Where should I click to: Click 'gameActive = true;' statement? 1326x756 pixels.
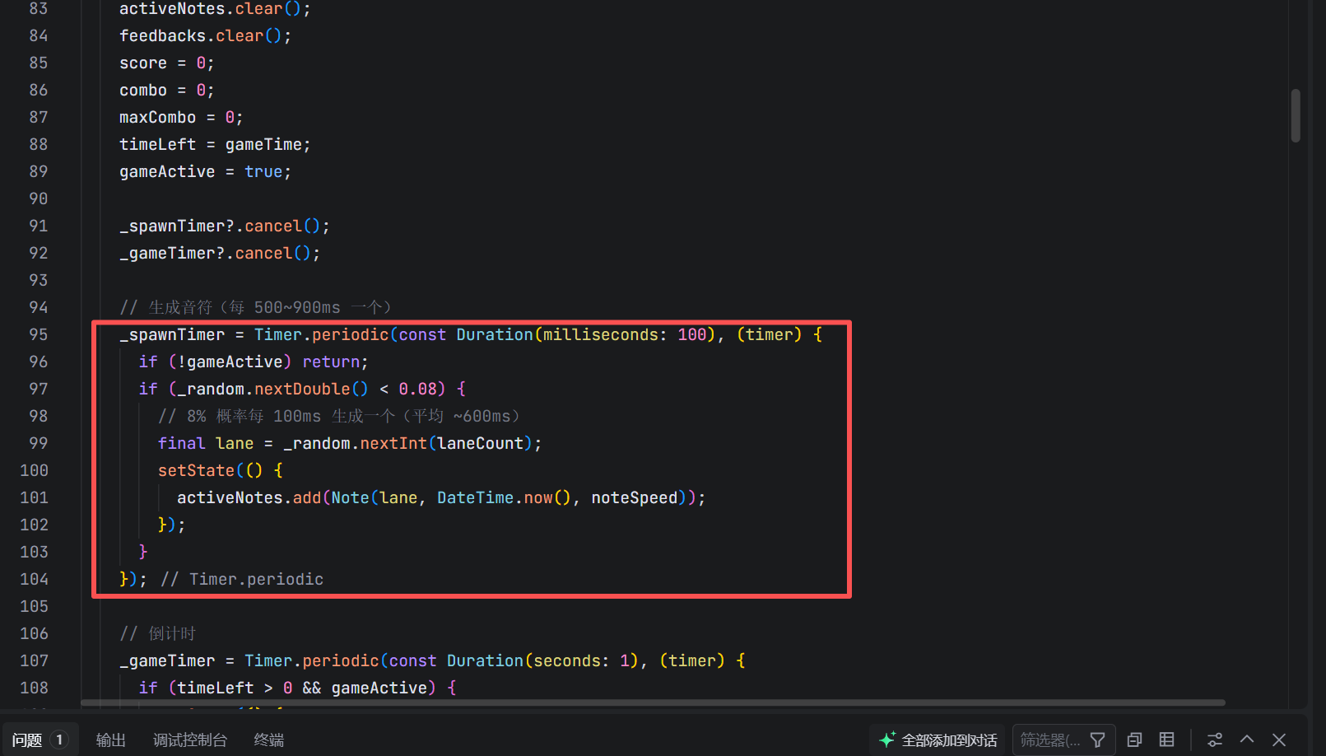[x=205, y=171]
